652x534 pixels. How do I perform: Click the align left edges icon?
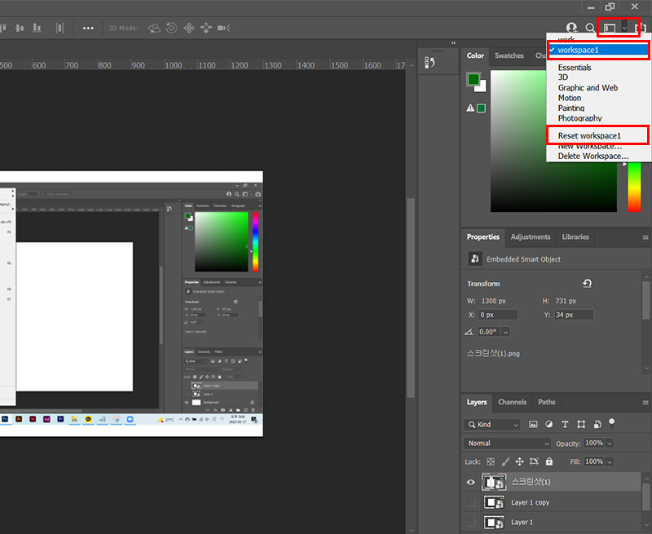[3, 28]
